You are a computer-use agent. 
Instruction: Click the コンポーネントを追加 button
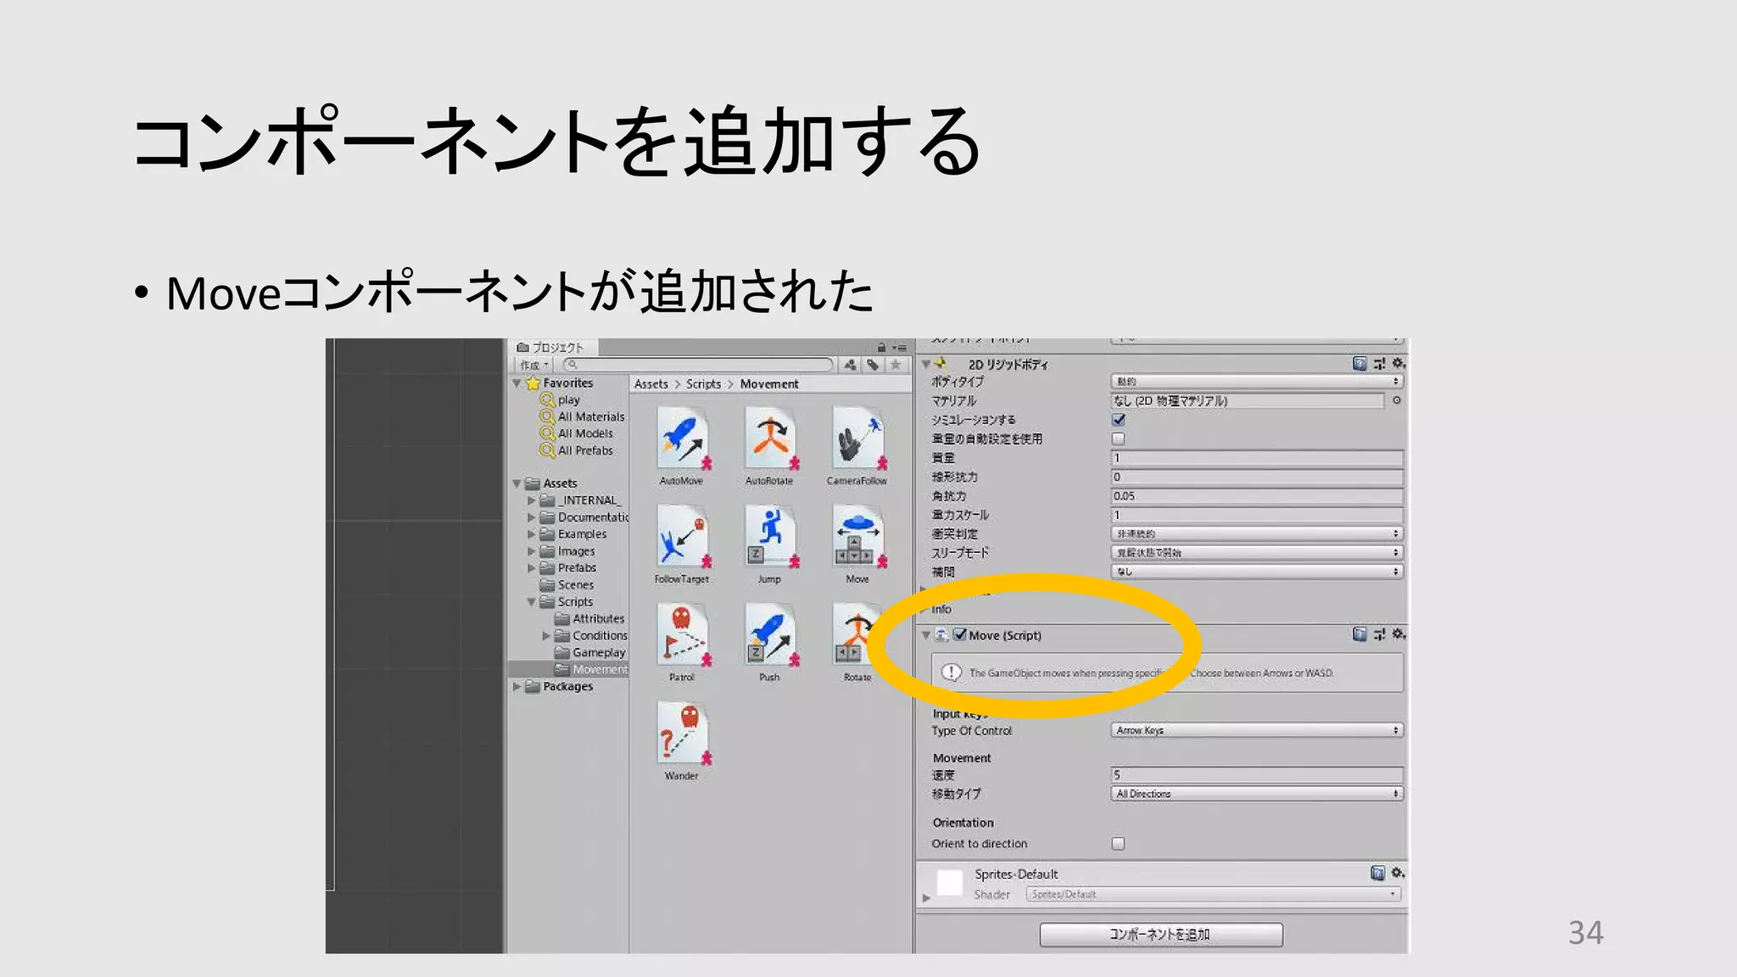click(x=1161, y=935)
